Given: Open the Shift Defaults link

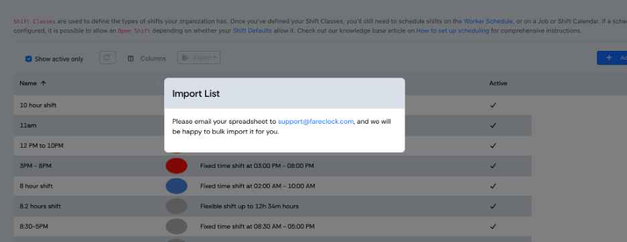Looking at the screenshot, I should [x=253, y=30].
